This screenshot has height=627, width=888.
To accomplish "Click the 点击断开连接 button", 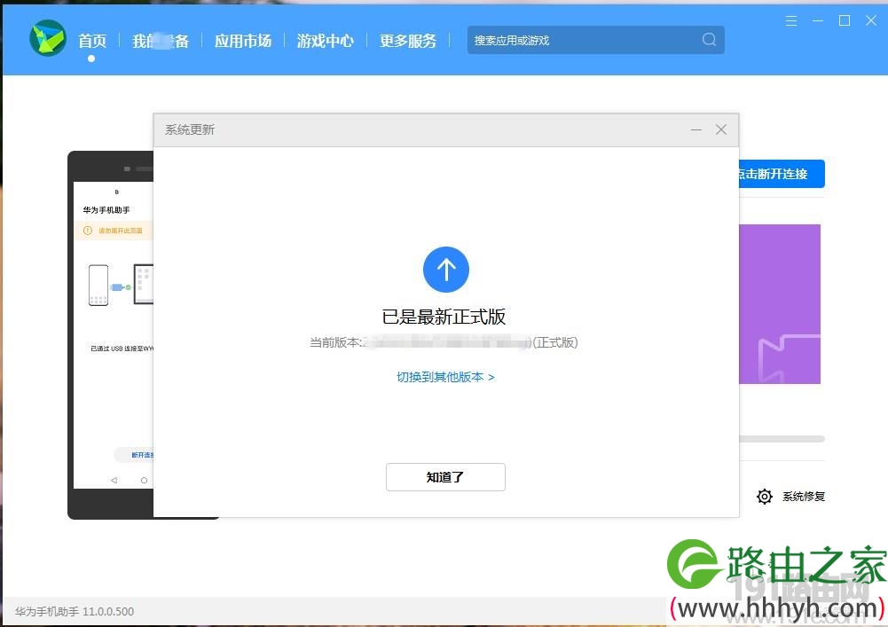I will [782, 174].
